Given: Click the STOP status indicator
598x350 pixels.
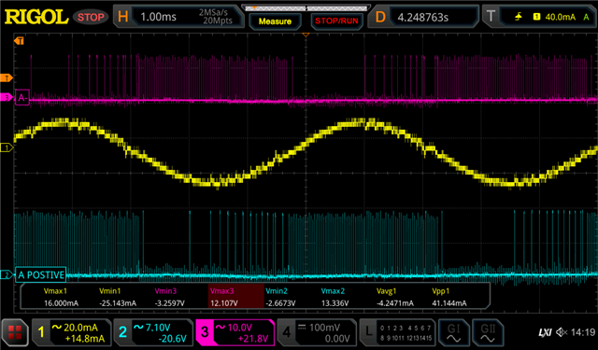Looking at the screenshot, I should (91, 17).
